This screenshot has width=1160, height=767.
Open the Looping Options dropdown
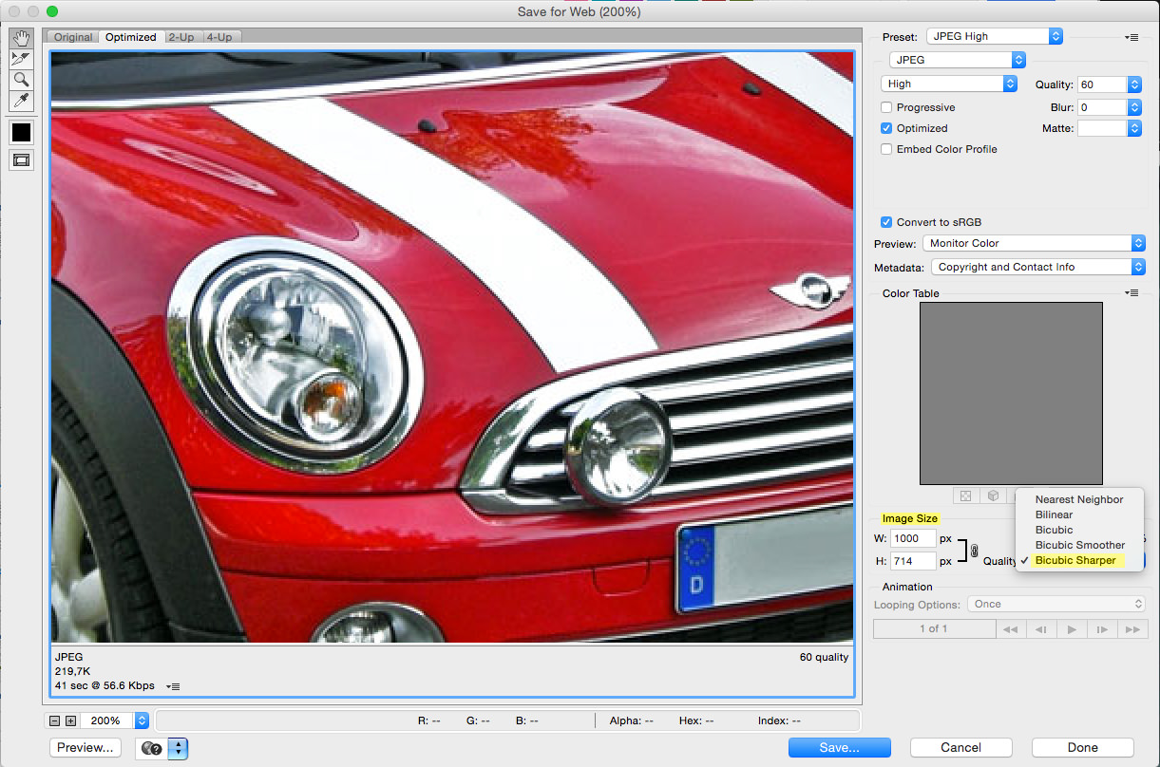pos(1055,604)
